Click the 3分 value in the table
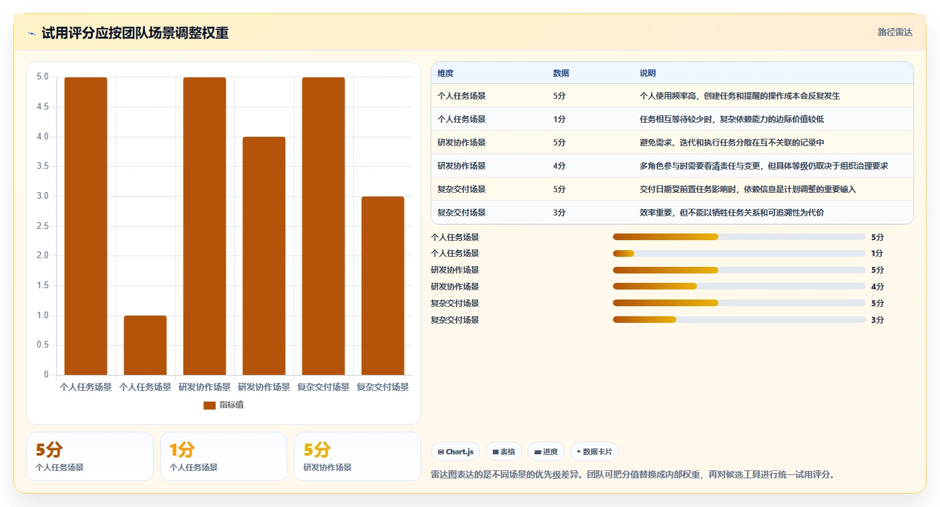Viewport: 940px width, 507px height. click(559, 213)
